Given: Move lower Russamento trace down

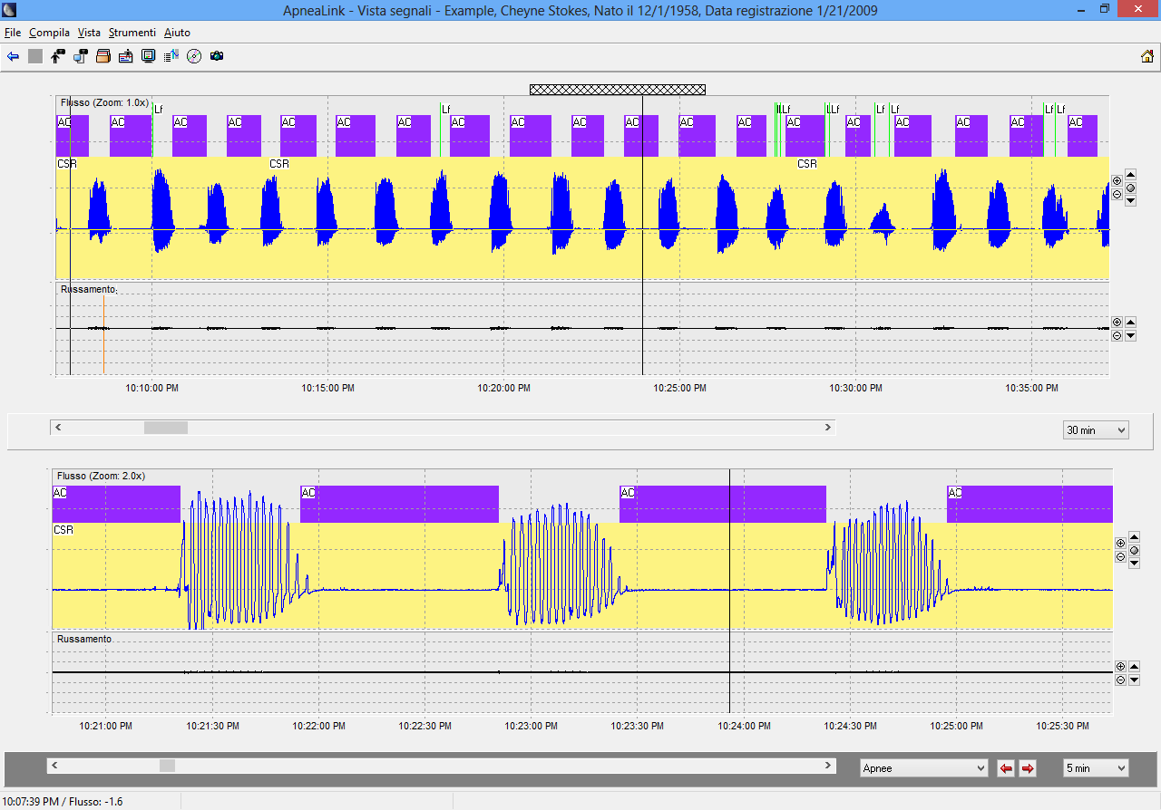Looking at the screenshot, I should point(1134,680).
